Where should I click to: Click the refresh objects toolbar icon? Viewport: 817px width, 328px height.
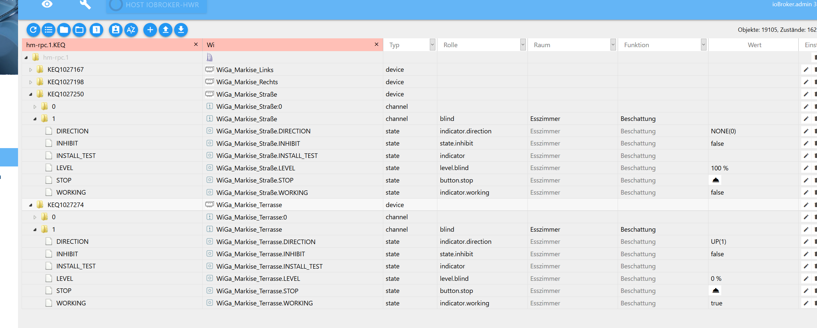coord(33,30)
